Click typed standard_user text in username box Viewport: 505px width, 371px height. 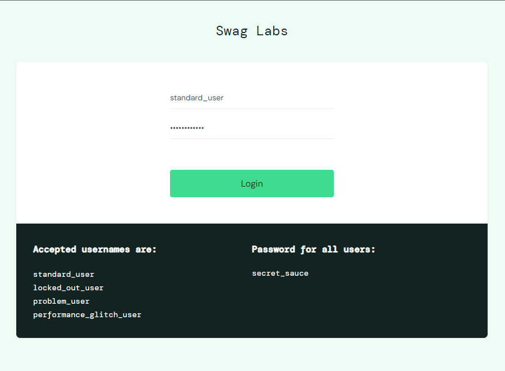[x=196, y=98]
